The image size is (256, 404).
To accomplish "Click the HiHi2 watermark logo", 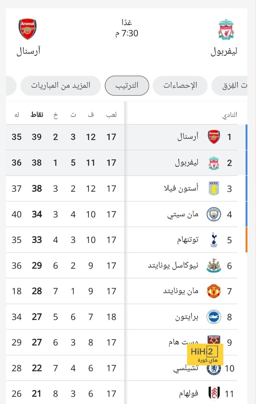I will [x=205, y=354].
